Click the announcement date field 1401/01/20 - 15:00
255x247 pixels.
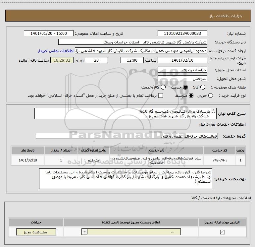[49, 33]
